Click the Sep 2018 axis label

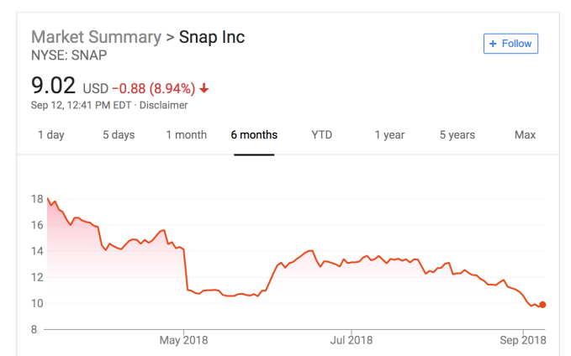point(522,340)
